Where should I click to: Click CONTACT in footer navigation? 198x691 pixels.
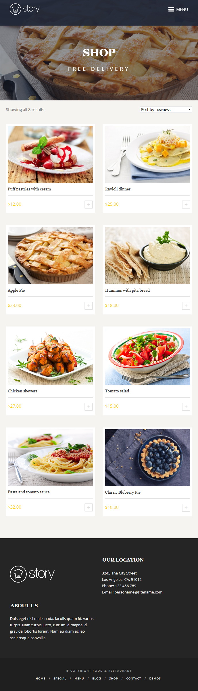tap(134, 678)
